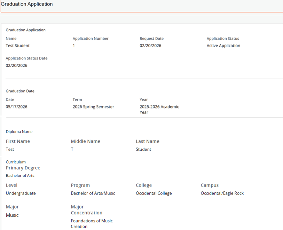Select the graduation date 05/17/2026
Image resolution: width=283 pixels, height=230 pixels.
point(16,106)
